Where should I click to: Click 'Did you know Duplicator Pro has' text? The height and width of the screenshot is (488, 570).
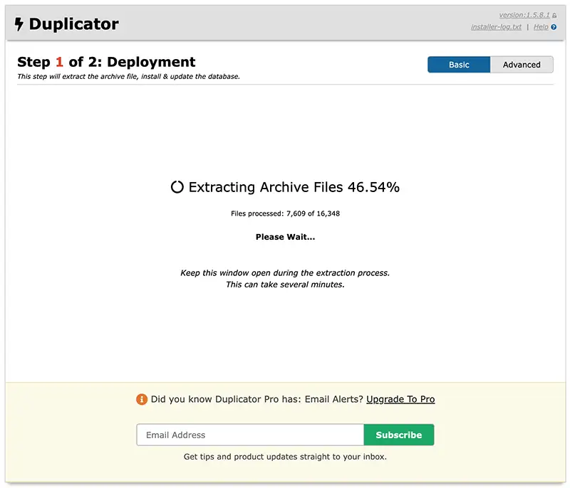(257, 399)
